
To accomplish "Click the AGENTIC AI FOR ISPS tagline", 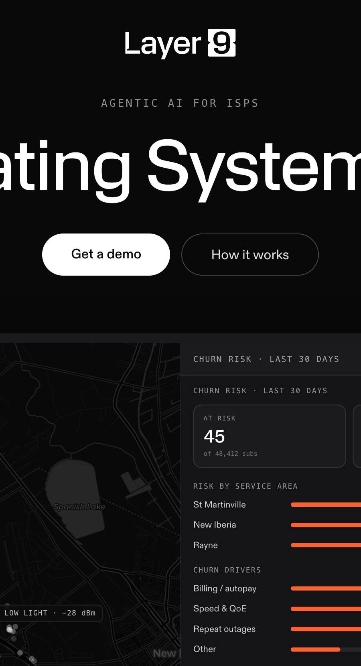I will tap(180, 103).
